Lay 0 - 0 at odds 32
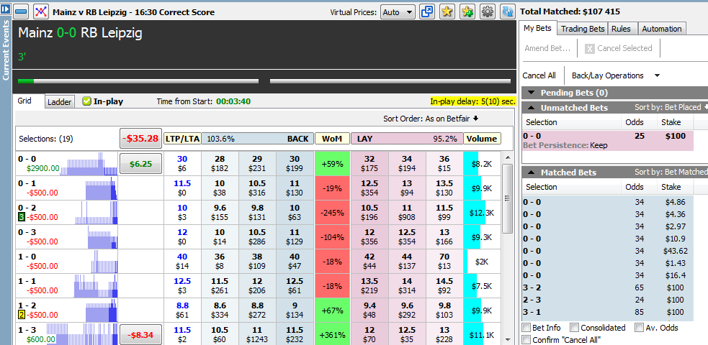Screen dimensions: 708x345 [x=369, y=163]
